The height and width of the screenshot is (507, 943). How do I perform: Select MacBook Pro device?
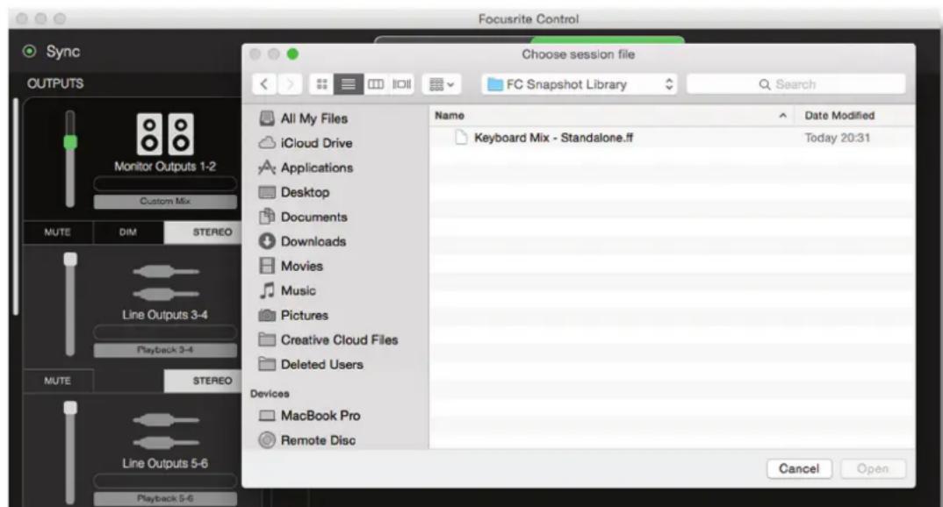click(309, 416)
